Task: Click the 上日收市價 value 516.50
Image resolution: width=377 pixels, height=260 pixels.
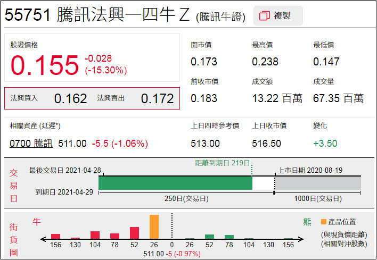Action: click(266, 144)
